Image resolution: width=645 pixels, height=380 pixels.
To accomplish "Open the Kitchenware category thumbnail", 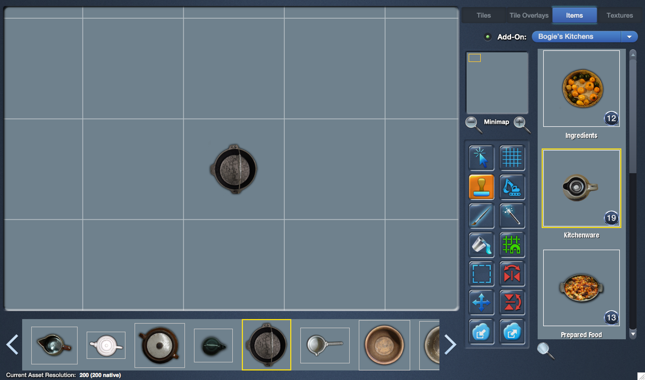I will 582,188.
